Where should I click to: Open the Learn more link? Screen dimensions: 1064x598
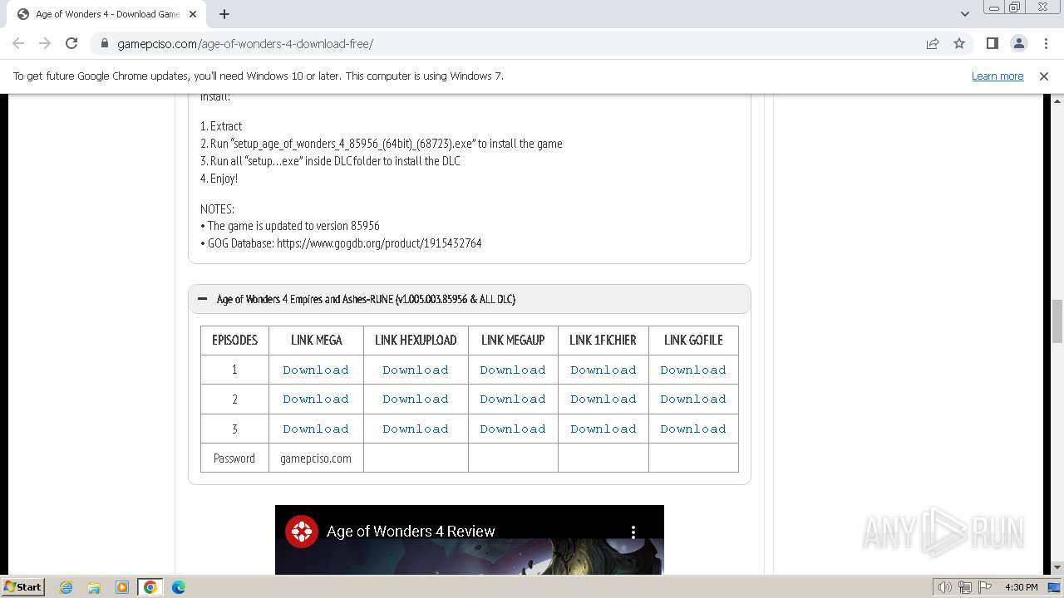(997, 76)
